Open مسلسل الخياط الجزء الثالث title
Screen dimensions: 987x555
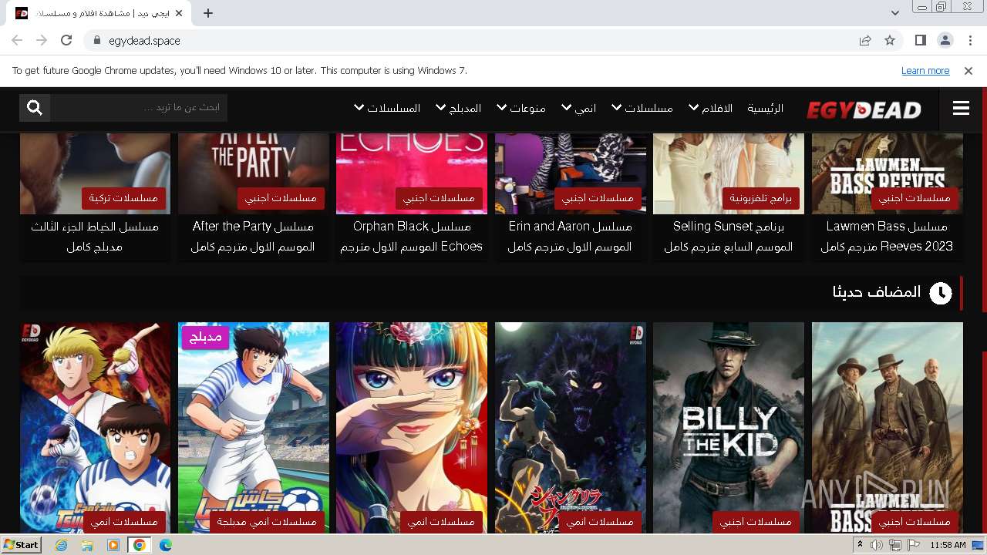tap(95, 237)
